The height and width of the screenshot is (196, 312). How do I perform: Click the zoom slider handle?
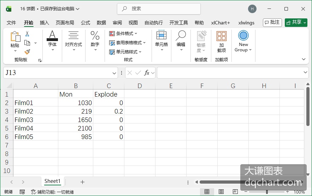267,192
